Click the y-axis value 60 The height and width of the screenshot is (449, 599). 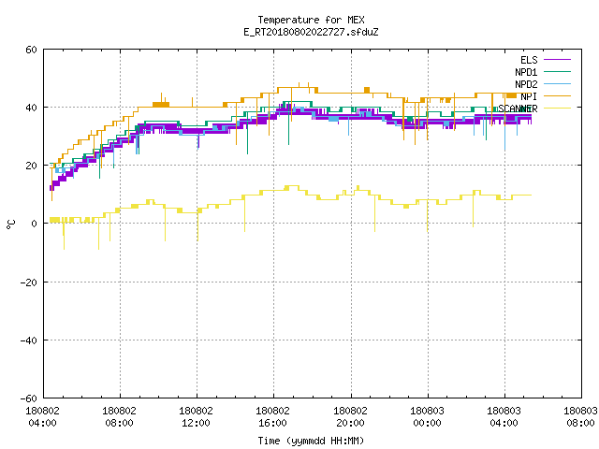tap(31, 50)
